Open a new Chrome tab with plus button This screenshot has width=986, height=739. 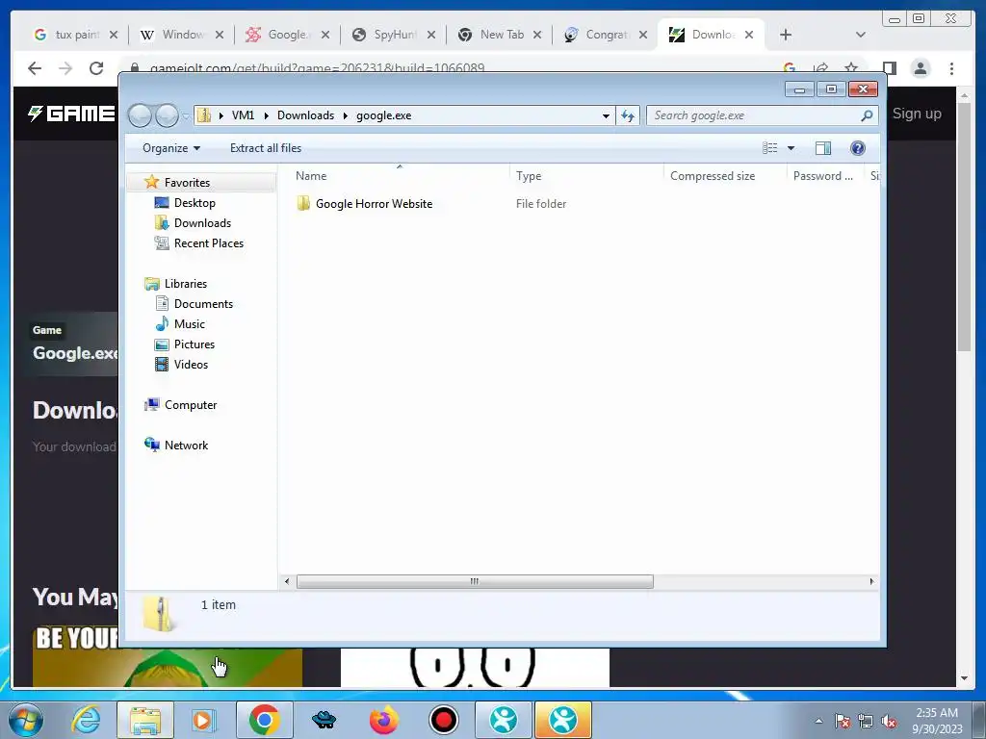[x=786, y=35]
